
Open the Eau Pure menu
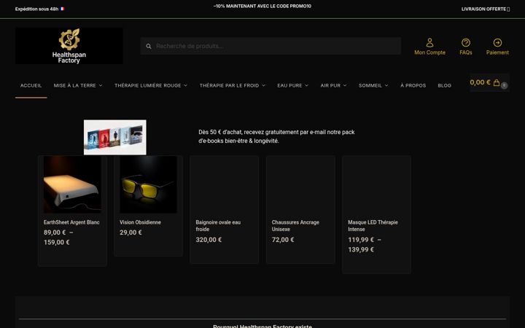289,86
